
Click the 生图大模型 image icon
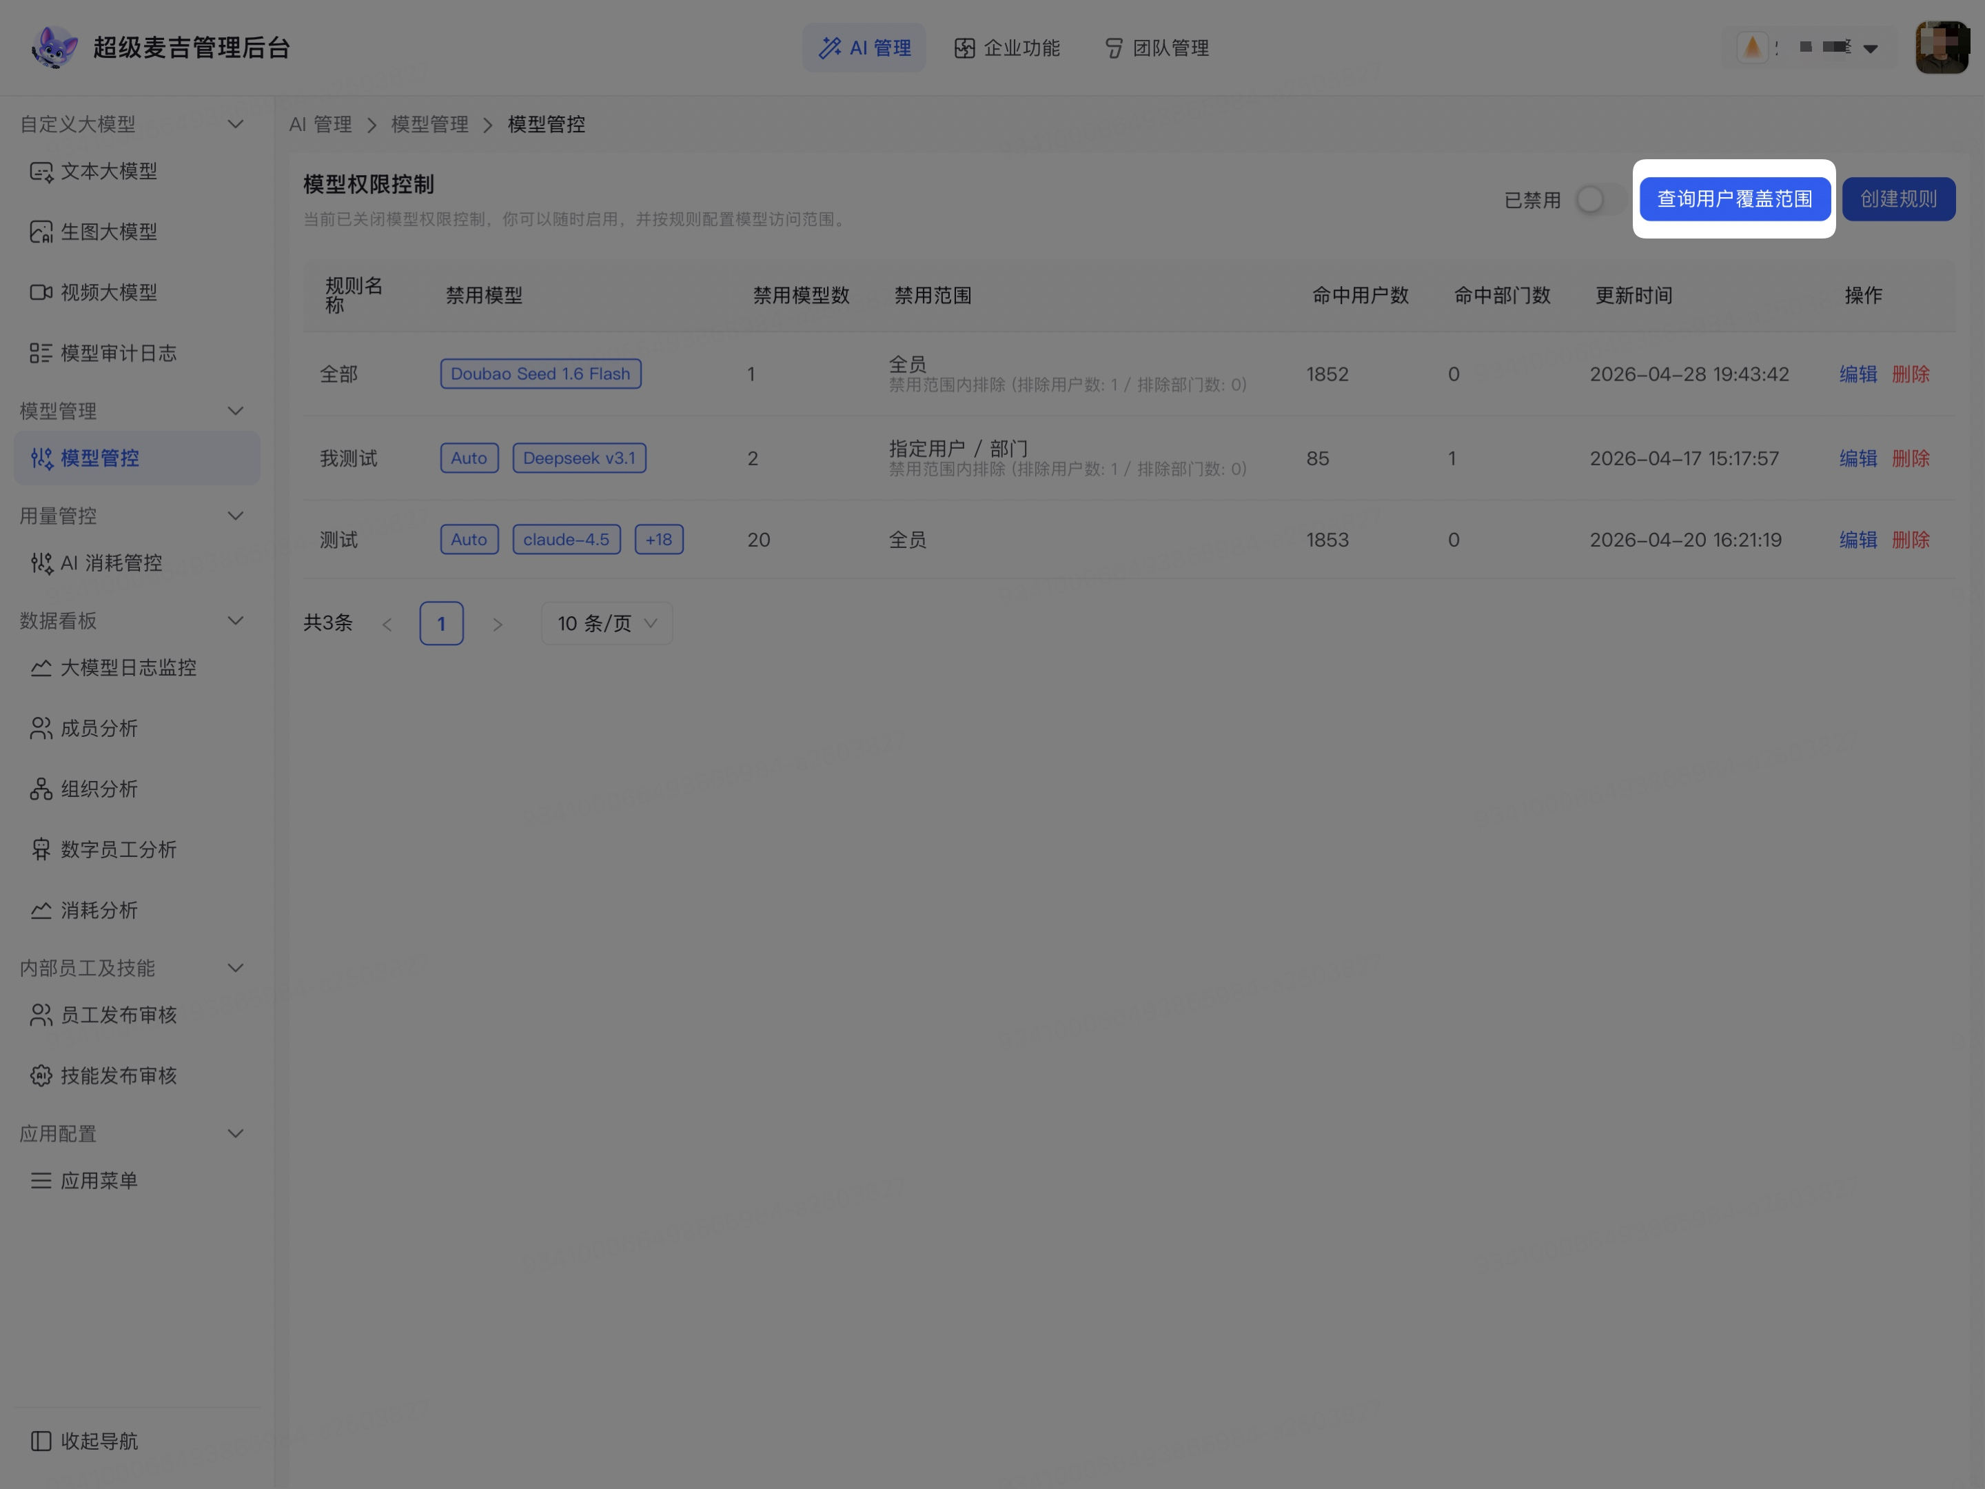point(41,232)
